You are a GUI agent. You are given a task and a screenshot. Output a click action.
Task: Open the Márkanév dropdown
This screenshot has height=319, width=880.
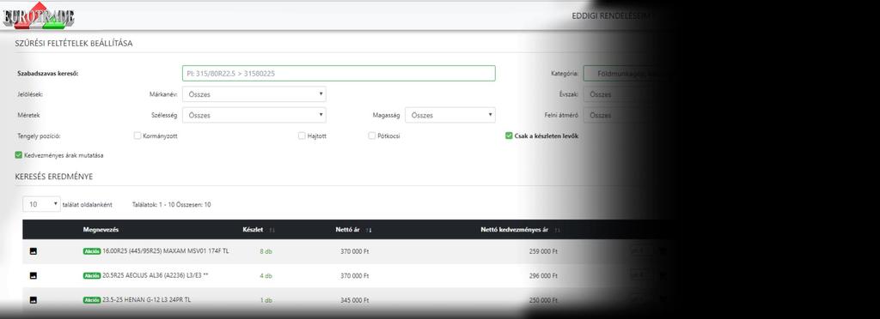pos(254,94)
